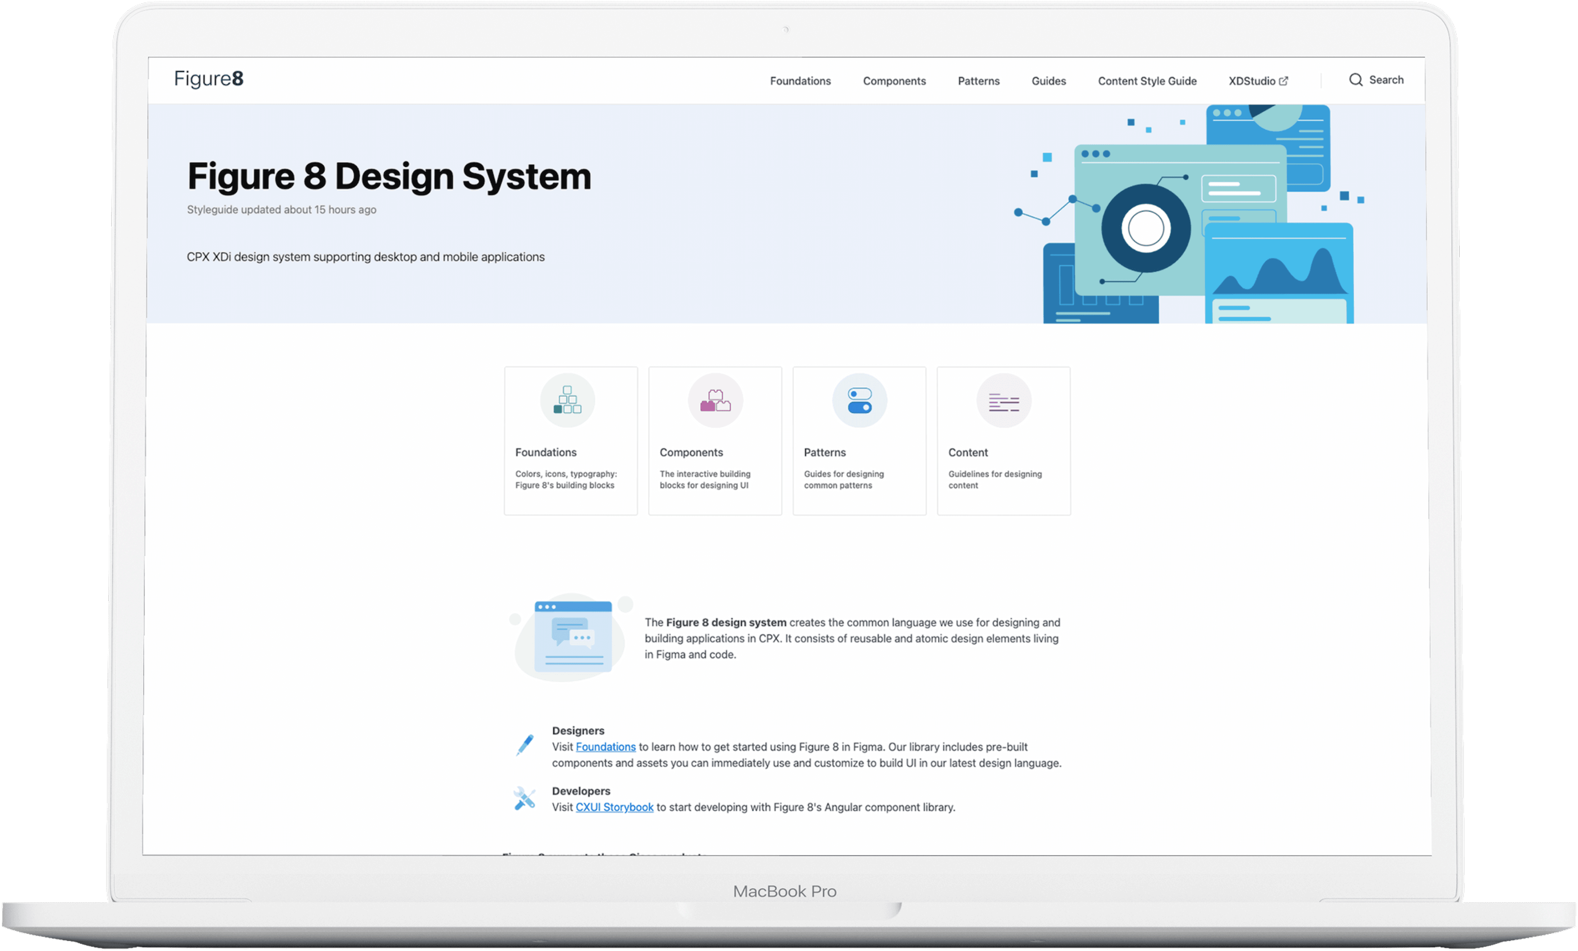Click the Search text field
This screenshot has height=951, width=1578.
click(x=1386, y=80)
